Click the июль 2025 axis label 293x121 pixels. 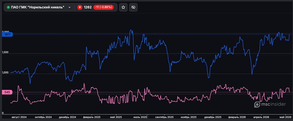[140, 117]
